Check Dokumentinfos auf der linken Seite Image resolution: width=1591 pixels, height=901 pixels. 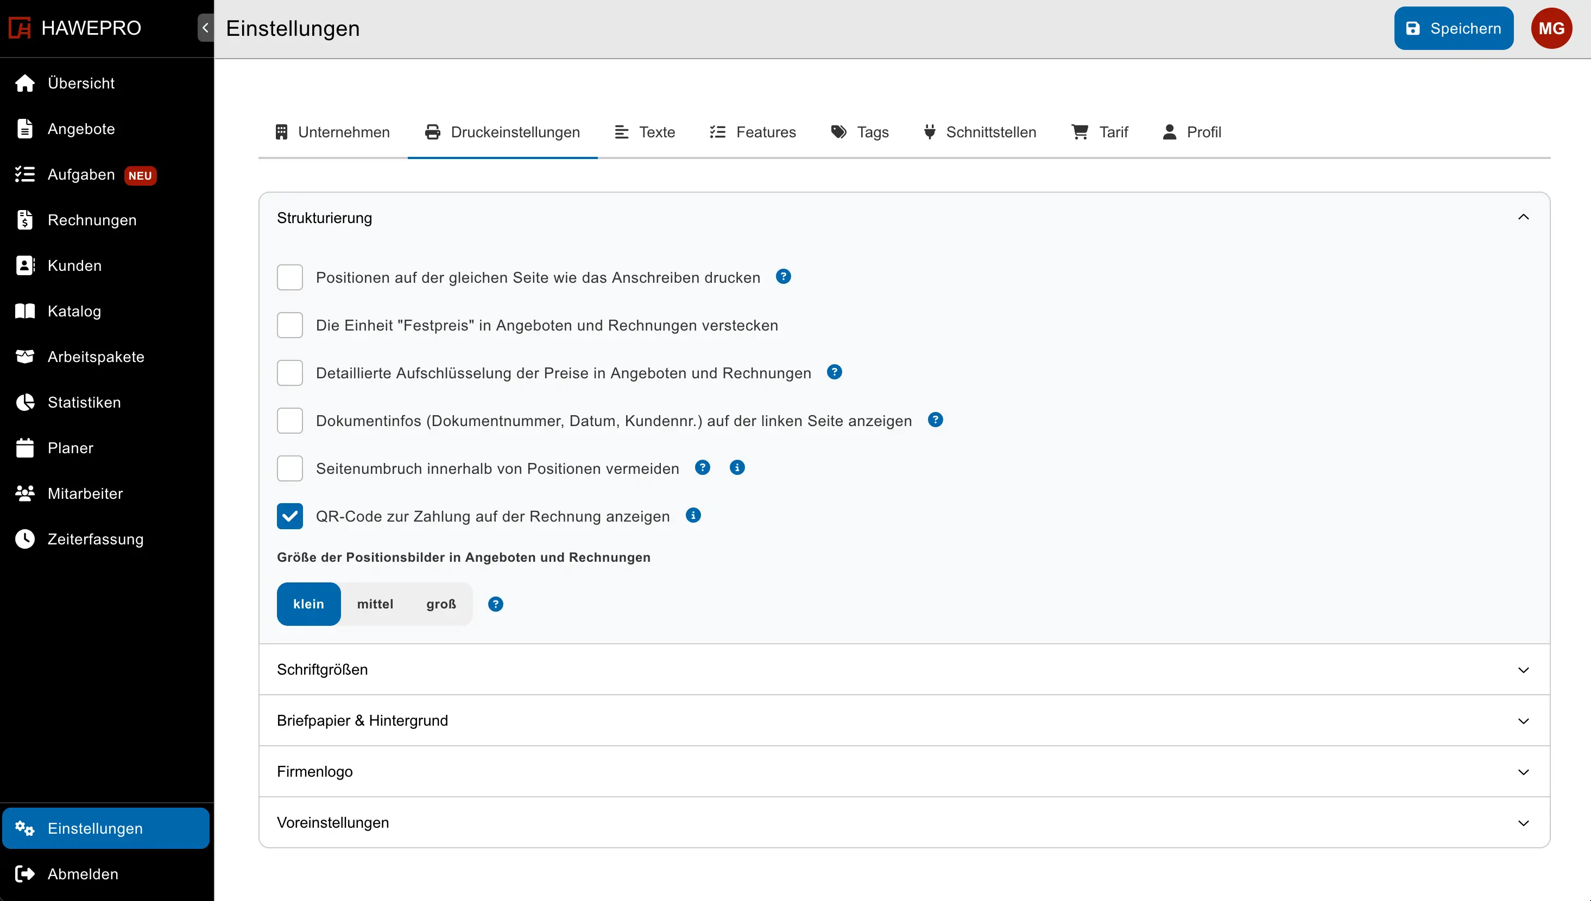click(290, 421)
